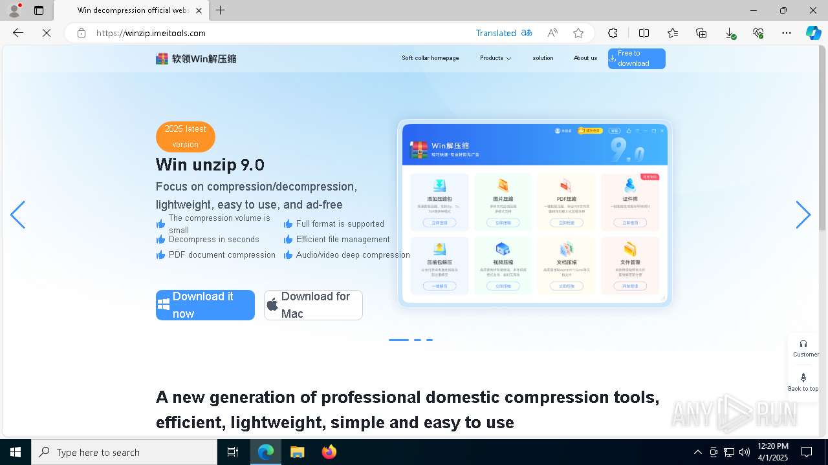Click PDF压缩 card in preview image

click(x=566, y=202)
